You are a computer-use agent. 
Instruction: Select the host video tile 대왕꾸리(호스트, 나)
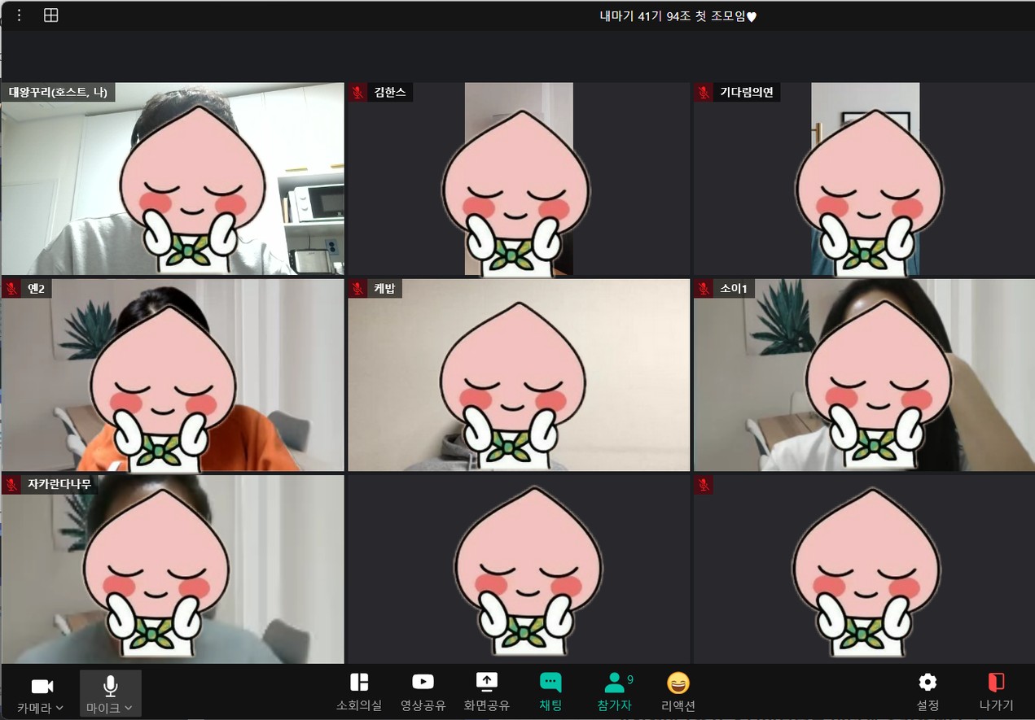[173, 178]
